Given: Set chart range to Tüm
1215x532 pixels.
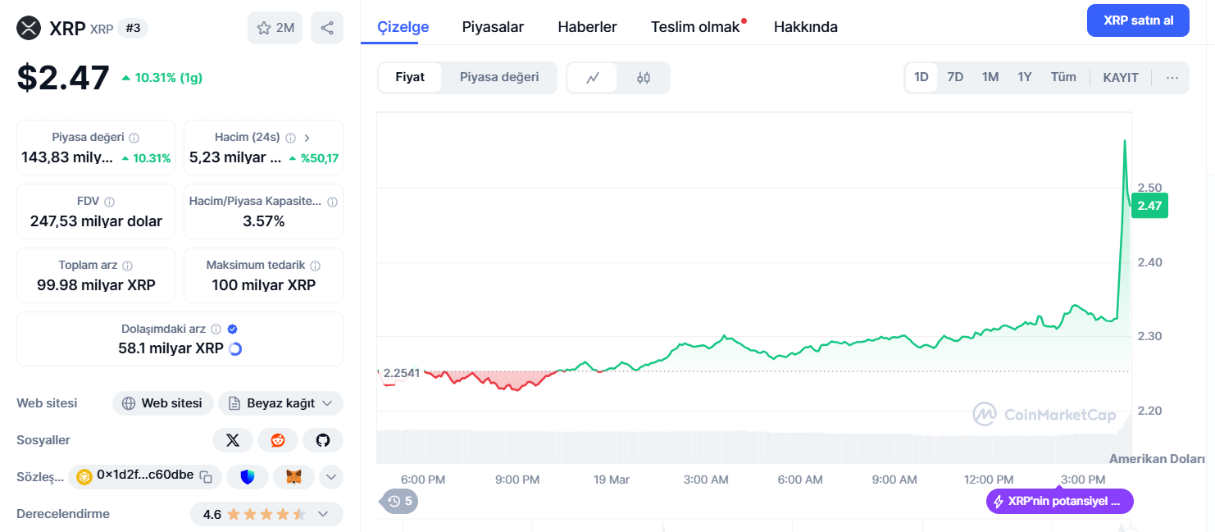Looking at the screenshot, I should [x=1063, y=78].
